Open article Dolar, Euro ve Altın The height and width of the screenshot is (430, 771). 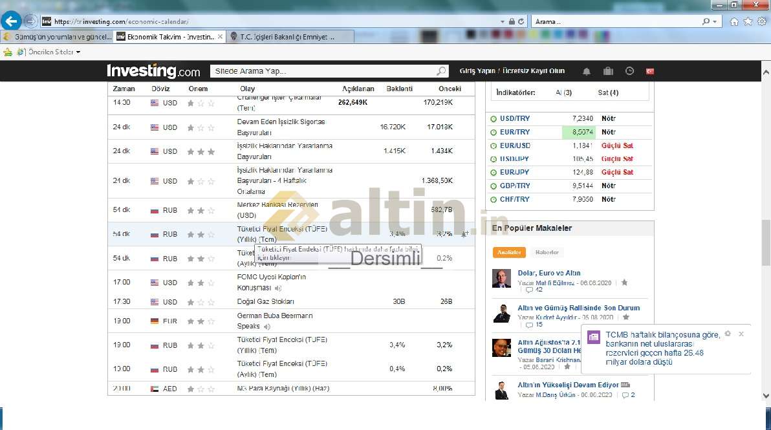(548, 274)
